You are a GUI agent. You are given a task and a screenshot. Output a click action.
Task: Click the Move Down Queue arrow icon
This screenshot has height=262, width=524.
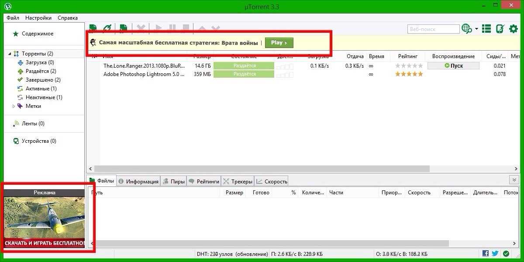tap(215, 28)
